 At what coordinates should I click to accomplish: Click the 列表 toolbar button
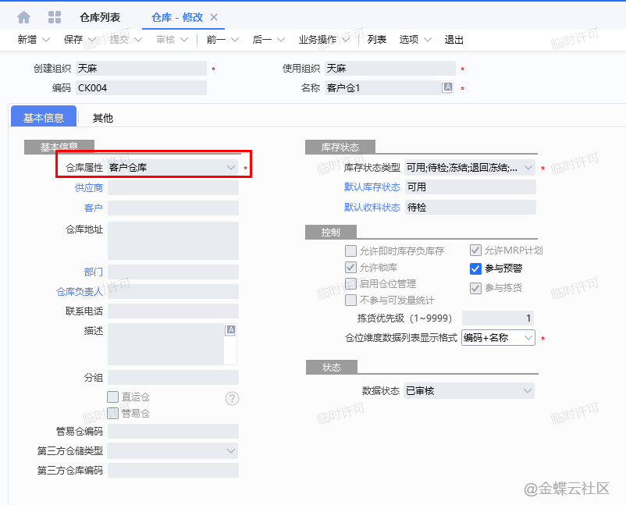[377, 40]
